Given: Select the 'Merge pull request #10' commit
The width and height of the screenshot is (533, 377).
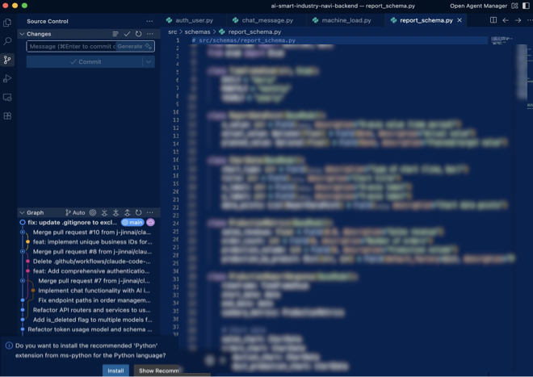Looking at the screenshot, I should (x=92, y=232).
